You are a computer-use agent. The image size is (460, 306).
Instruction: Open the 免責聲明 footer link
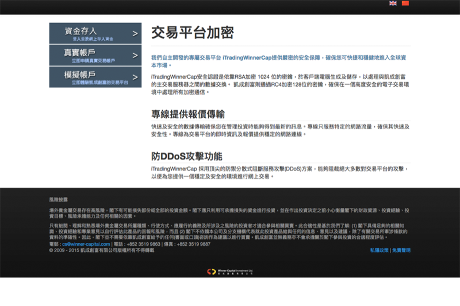tap(401, 250)
